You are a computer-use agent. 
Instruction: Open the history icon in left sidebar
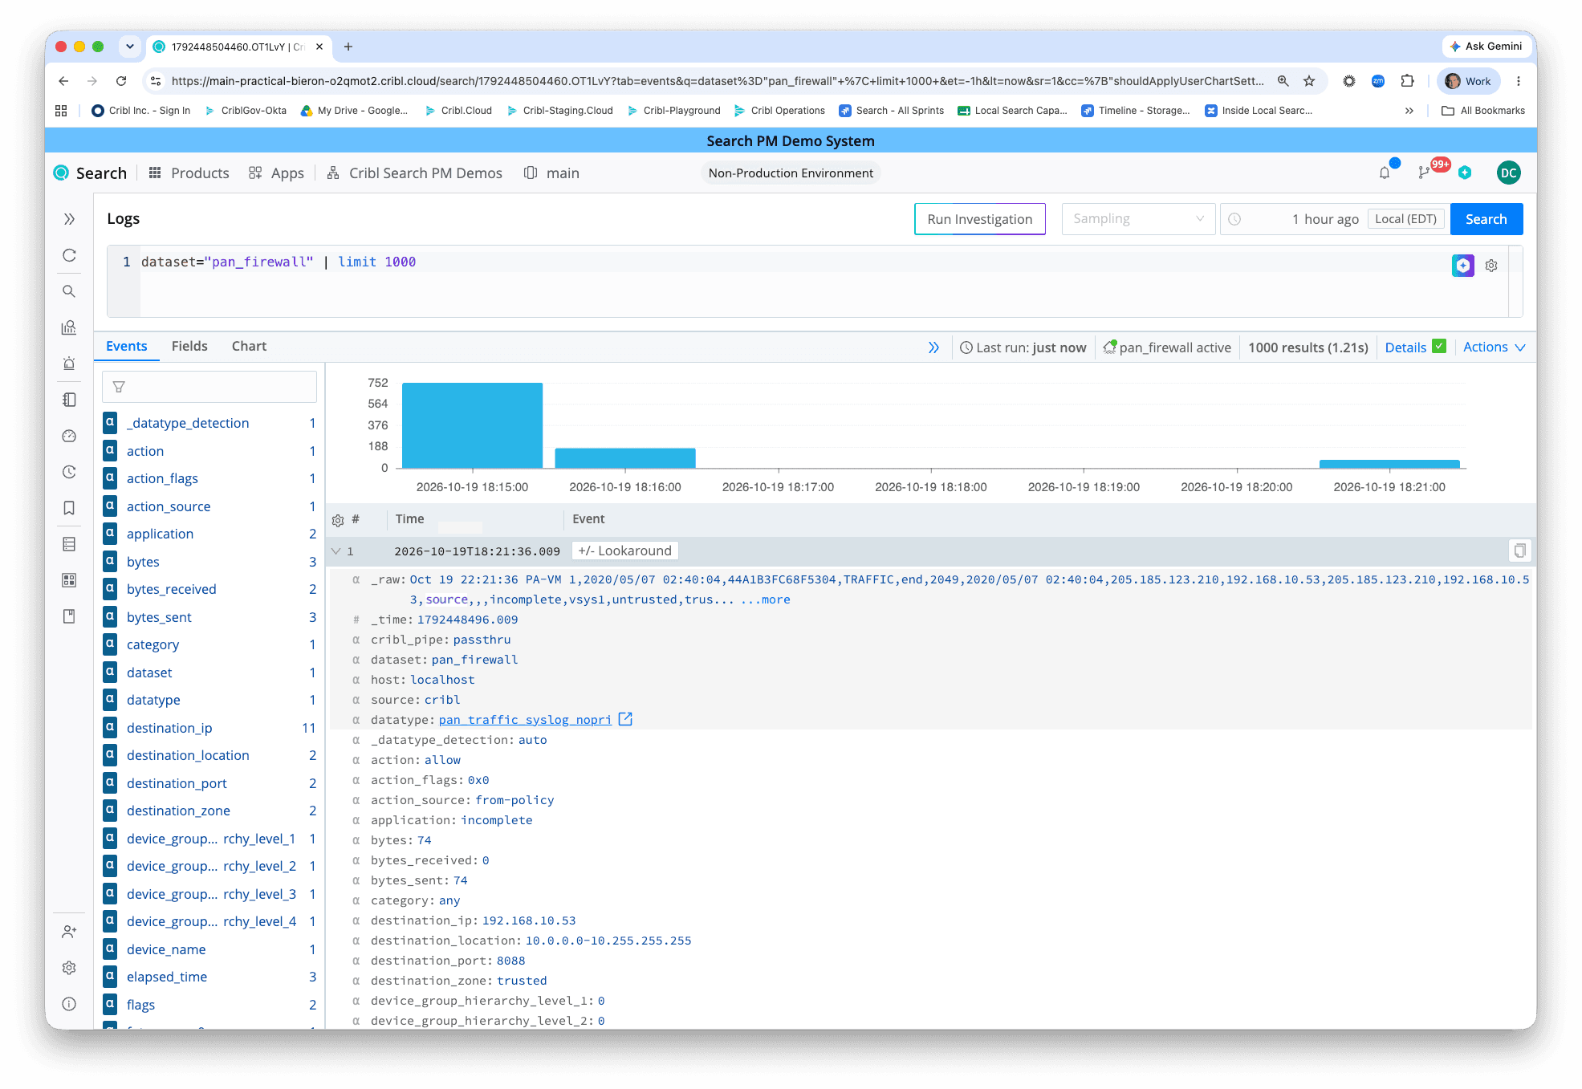(69, 472)
